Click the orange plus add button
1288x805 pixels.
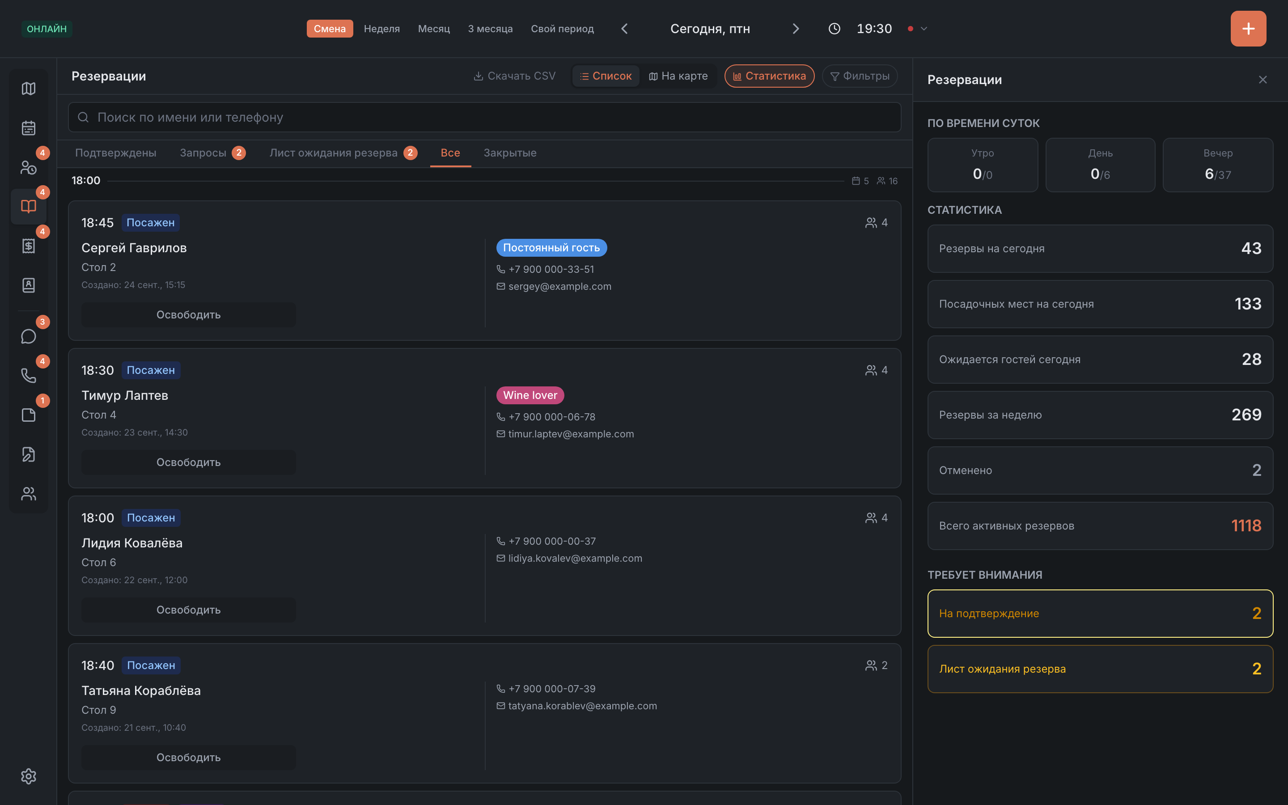coord(1248,29)
